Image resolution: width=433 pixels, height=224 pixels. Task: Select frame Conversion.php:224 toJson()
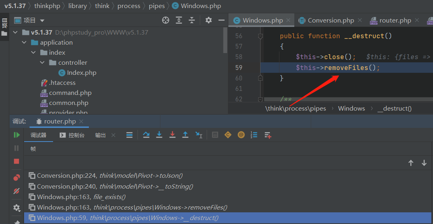coord(228,175)
